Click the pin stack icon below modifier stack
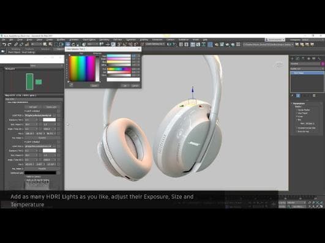Screen dimensions: 325x243 (x=293, y=95)
